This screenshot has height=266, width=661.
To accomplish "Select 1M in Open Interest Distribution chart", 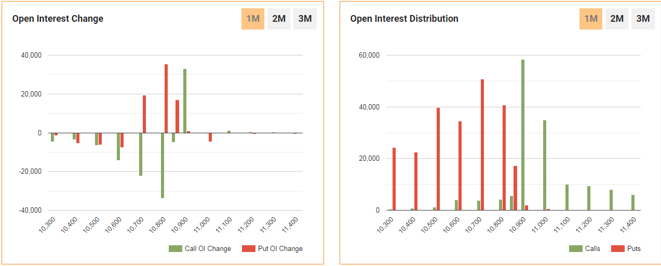I will click(x=591, y=19).
